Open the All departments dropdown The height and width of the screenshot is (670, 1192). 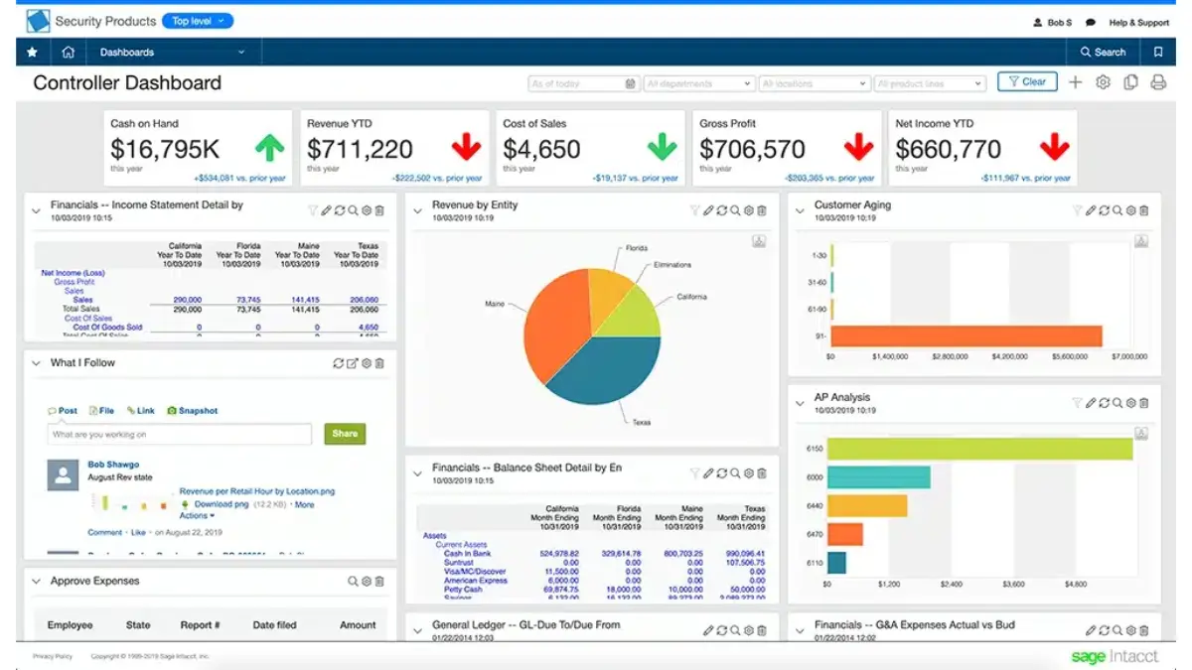click(x=698, y=83)
